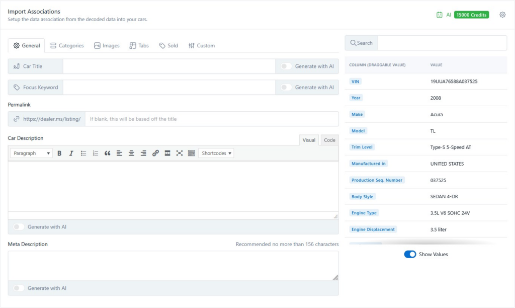Open the Shortcodes dropdown menu
The image size is (515, 308).
(x=216, y=153)
